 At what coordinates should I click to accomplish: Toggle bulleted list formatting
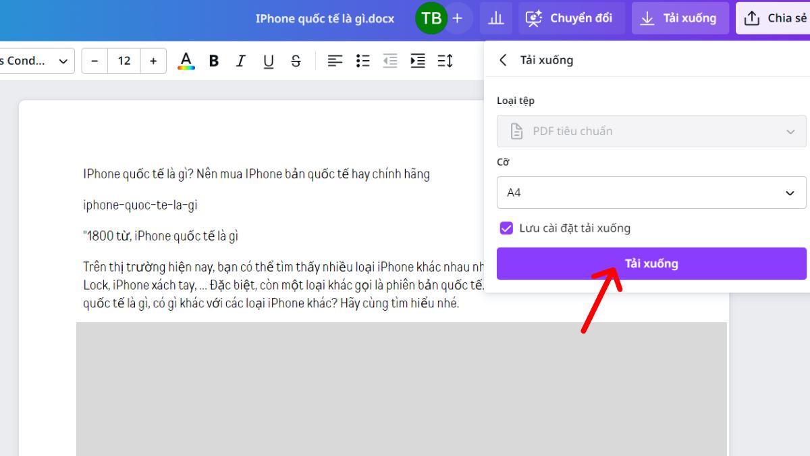point(362,61)
